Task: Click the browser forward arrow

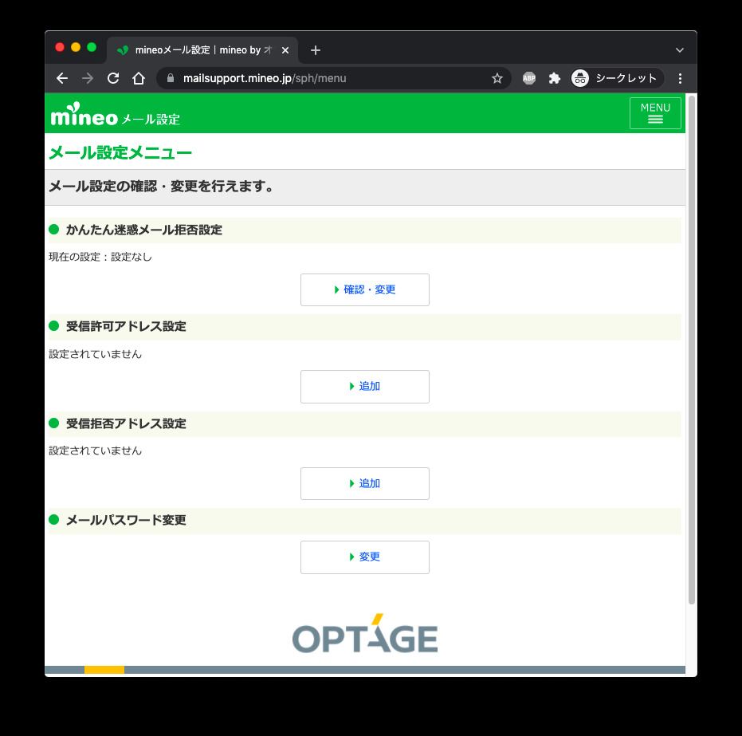Action: click(88, 78)
